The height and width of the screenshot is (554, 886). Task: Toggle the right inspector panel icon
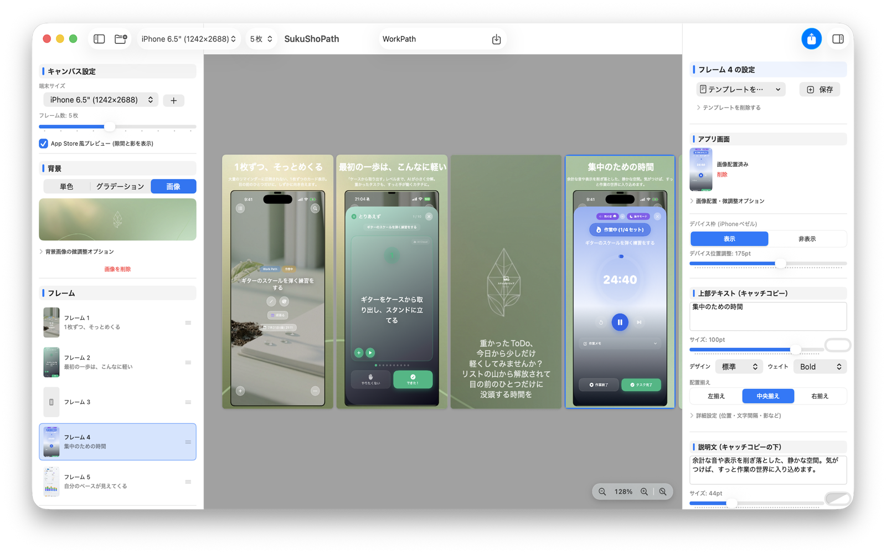pyautogui.click(x=838, y=39)
